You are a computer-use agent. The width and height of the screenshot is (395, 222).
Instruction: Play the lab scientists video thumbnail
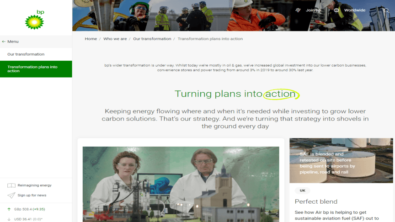(x=181, y=184)
